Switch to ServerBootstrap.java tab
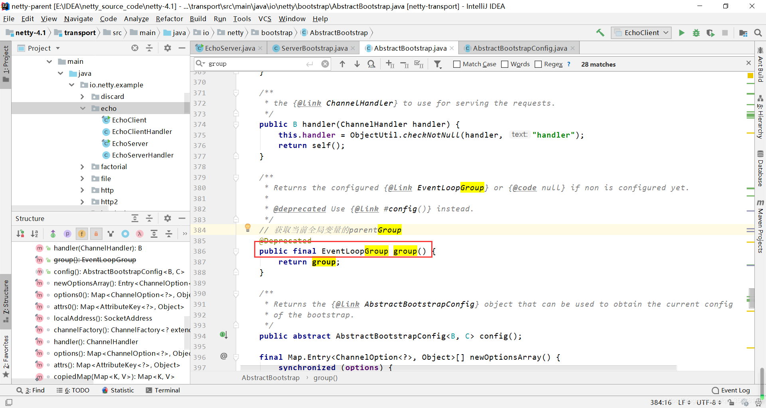This screenshot has width=766, height=408. pos(314,48)
